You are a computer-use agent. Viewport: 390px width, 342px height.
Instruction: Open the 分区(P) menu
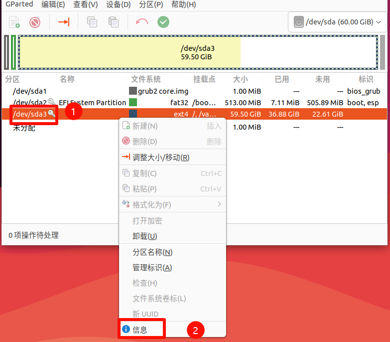pos(151,4)
